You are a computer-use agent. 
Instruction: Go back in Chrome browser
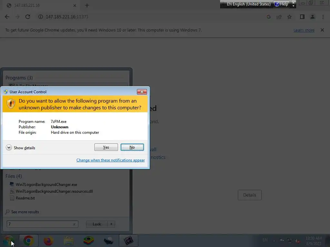click(7, 17)
